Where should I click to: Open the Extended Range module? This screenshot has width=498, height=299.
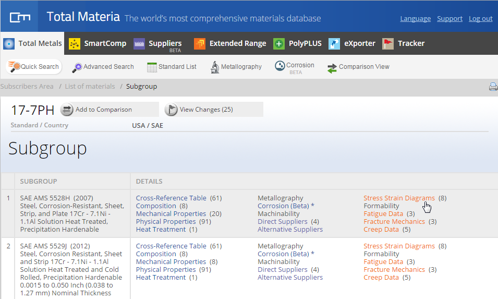coord(230,43)
